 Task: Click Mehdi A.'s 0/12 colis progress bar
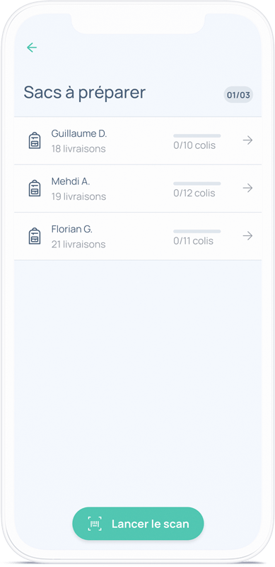click(x=197, y=184)
